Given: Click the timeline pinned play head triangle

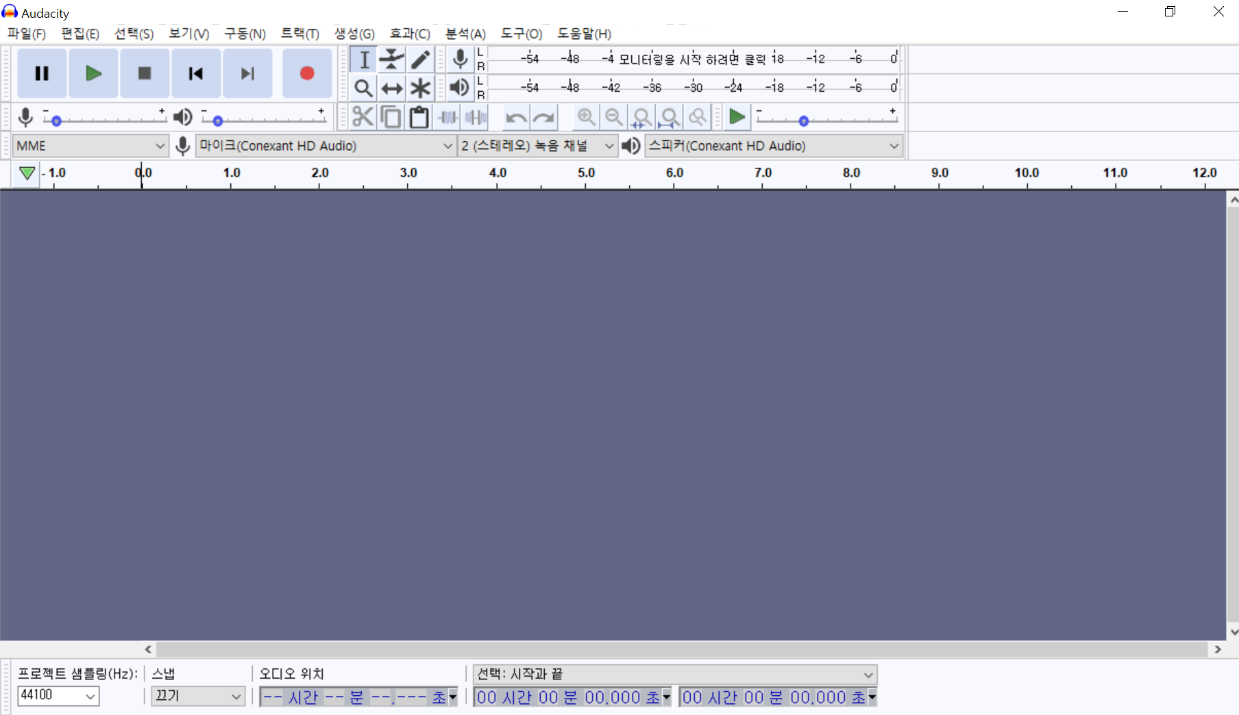Looking at the screenshot, I should pyautogui.click(x=27, y=173).
